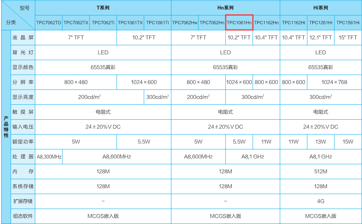Pick the TPC1162Hn model cell

[x=266, y=23]
